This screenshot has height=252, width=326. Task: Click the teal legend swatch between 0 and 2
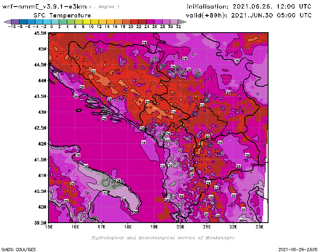[x=55, y=22]
